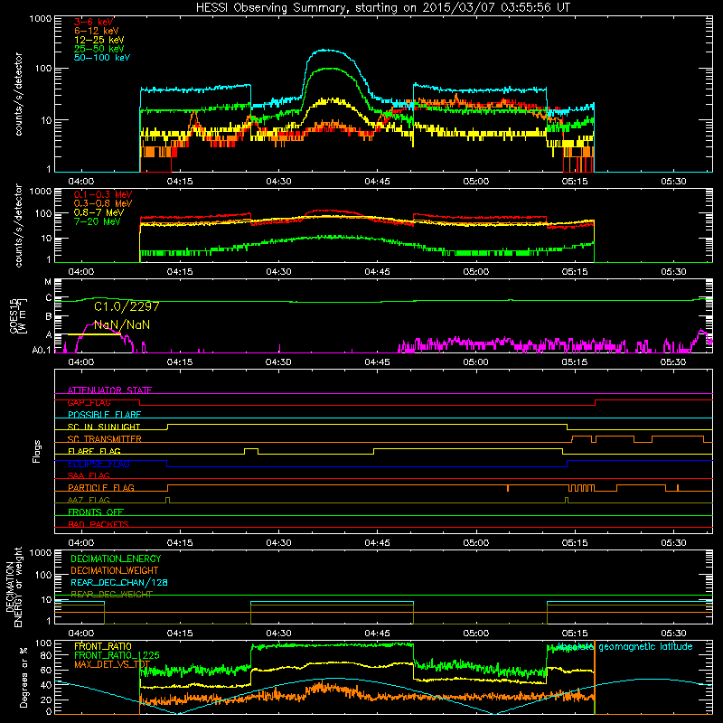Click the MAX_DET_VS_TOT legend label

tap(112, 664)
